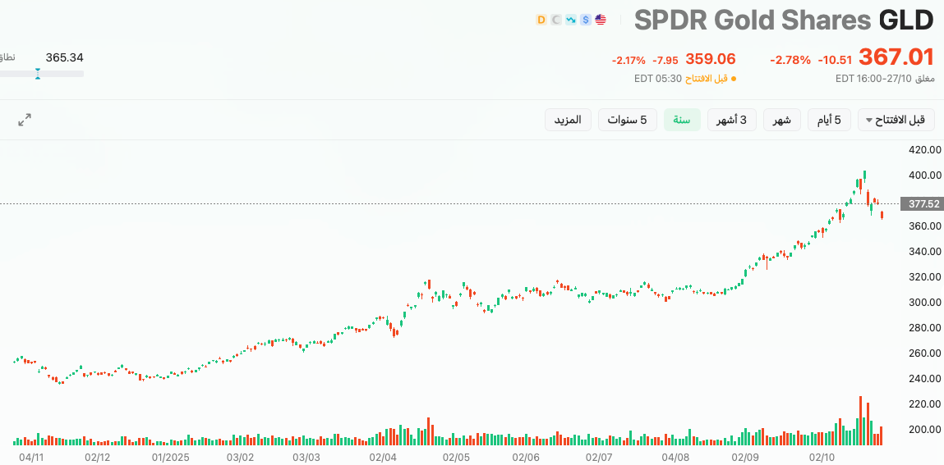Click the gray C crescent badge icon

click(555, 20)
